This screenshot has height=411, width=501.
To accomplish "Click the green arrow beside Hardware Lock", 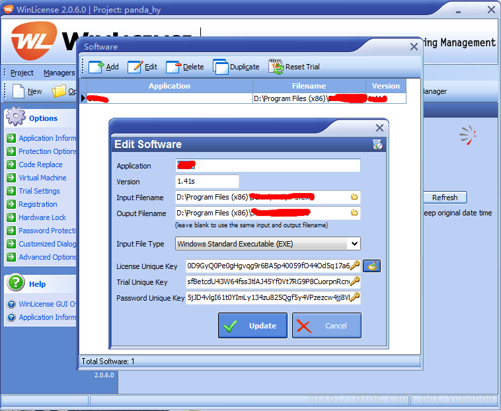I will point(11,217).
